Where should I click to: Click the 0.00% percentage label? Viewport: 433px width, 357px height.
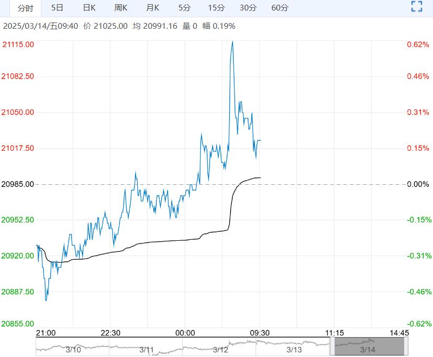(418, 184)
